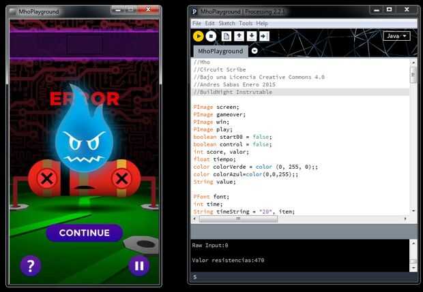This screenshot has width=423, height=292.
Task: Click the line declaring timeString
Action: [244, 212]
